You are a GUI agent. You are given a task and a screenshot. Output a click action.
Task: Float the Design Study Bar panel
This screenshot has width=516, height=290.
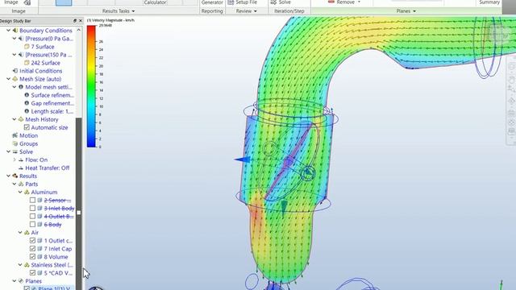[x=75, y=21]
